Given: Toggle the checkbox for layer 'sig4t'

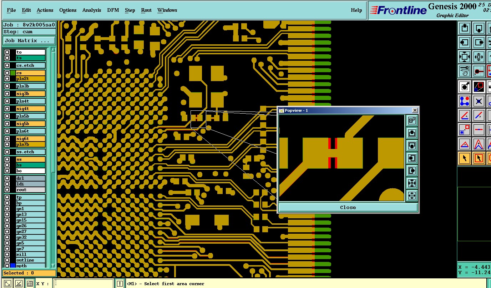Looking at the screenshot, I should click(x=7, y=109).
